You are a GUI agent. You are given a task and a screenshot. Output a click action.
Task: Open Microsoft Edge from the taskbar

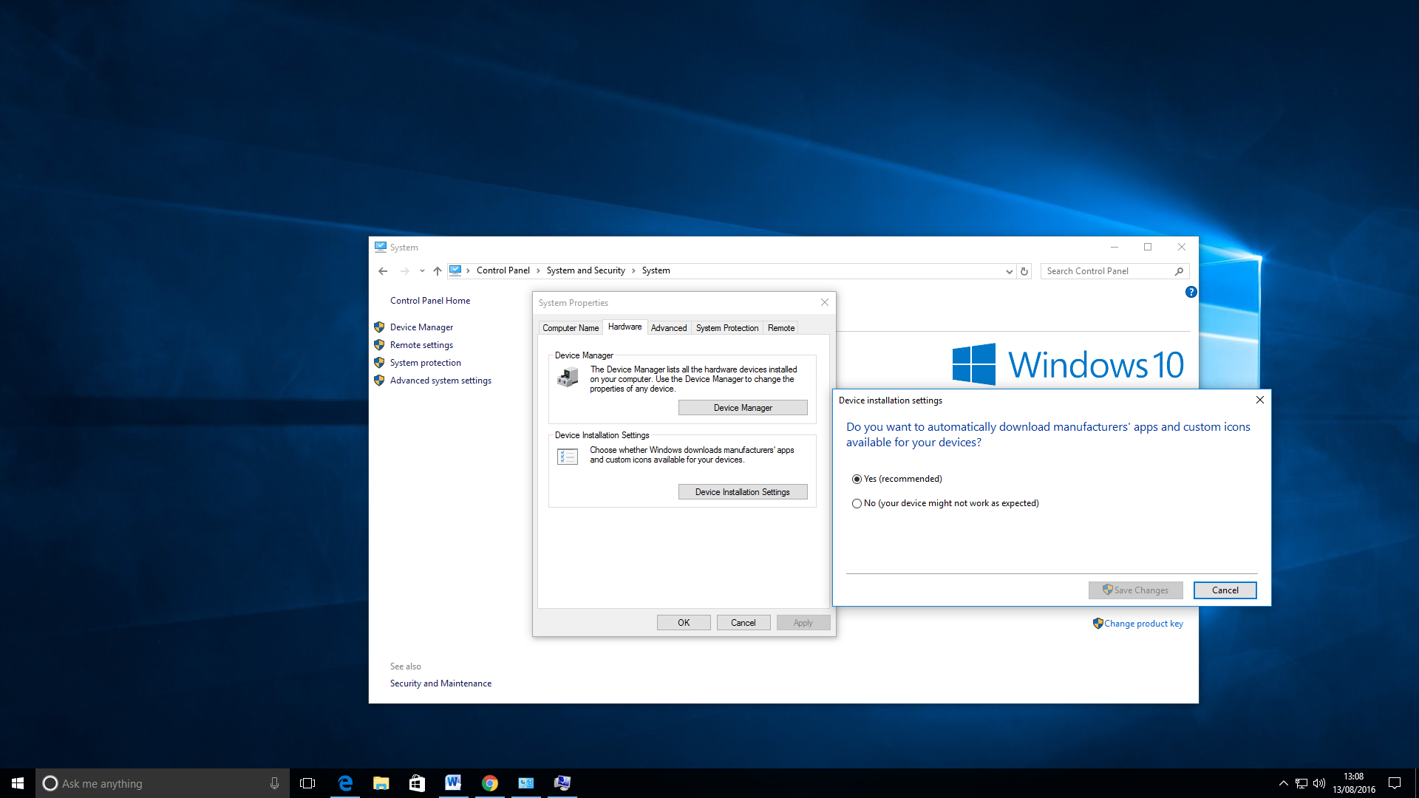[345, 783]
